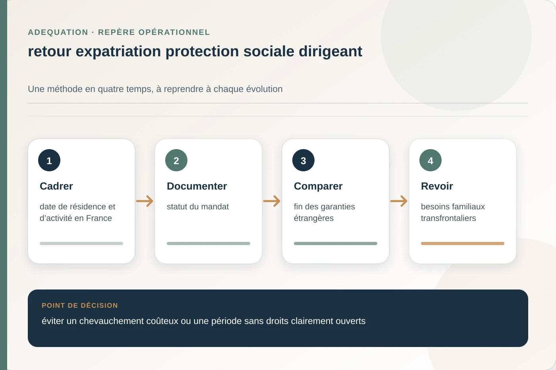The width and height of the screenshot is (556, 370).
Task: Click 'date de résidence et d'activité en France' text
Action: coord(77,212)
